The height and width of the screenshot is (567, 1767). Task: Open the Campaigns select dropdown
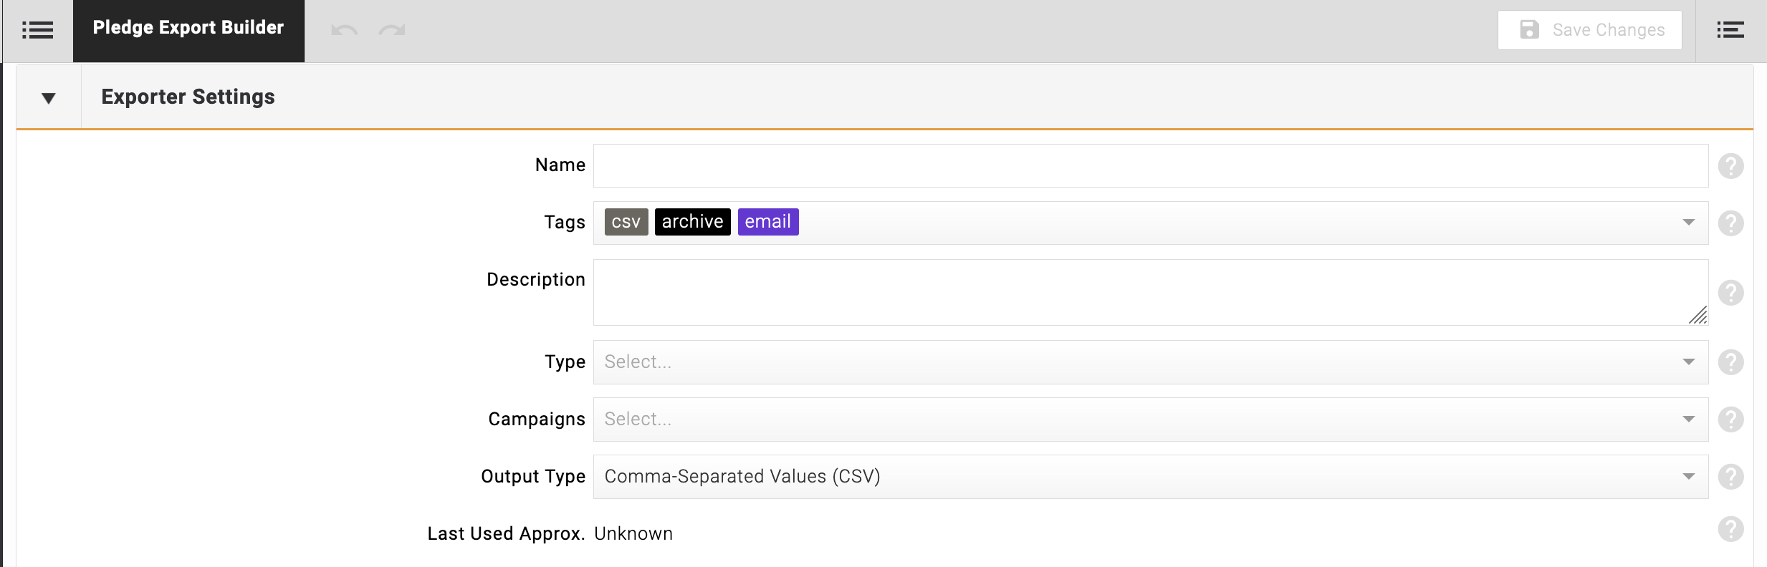[1151, 420]
